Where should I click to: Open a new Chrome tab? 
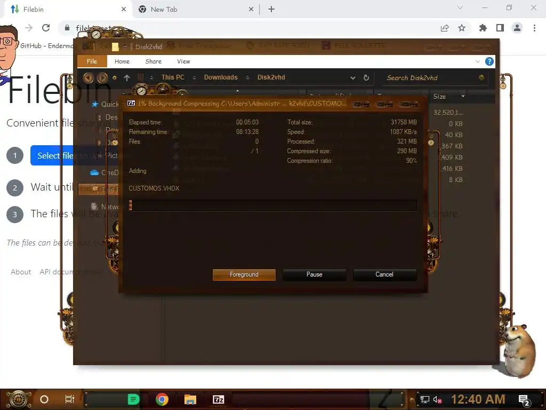pos(271,9)
